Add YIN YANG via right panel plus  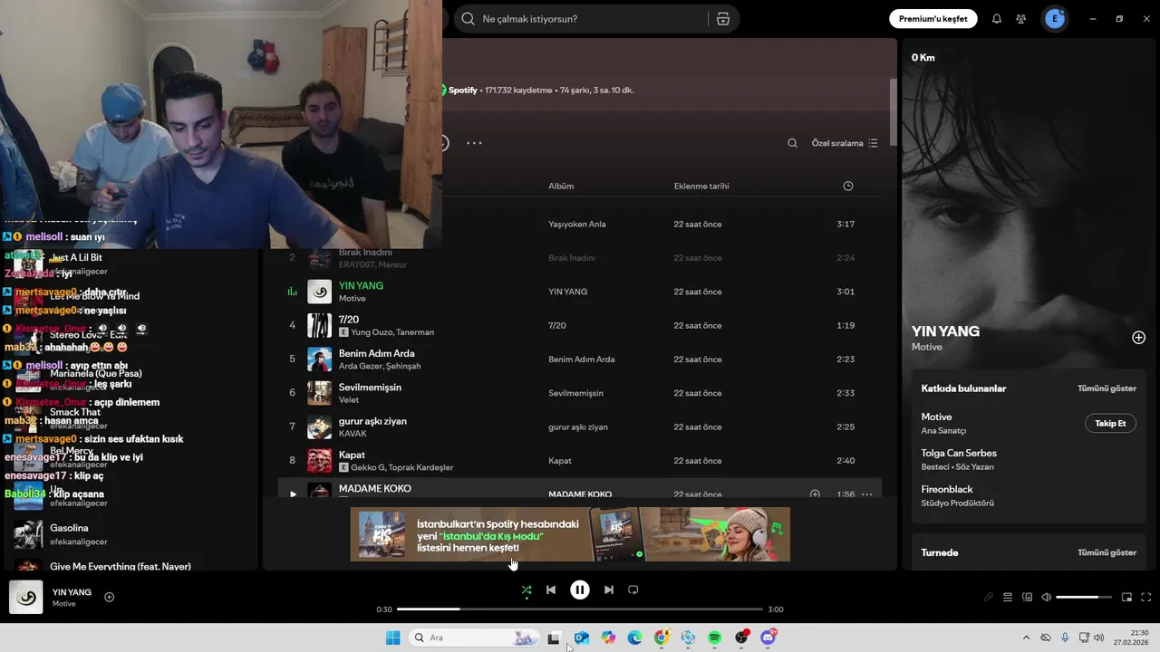pyautogui.click(x=1138, y=338)
